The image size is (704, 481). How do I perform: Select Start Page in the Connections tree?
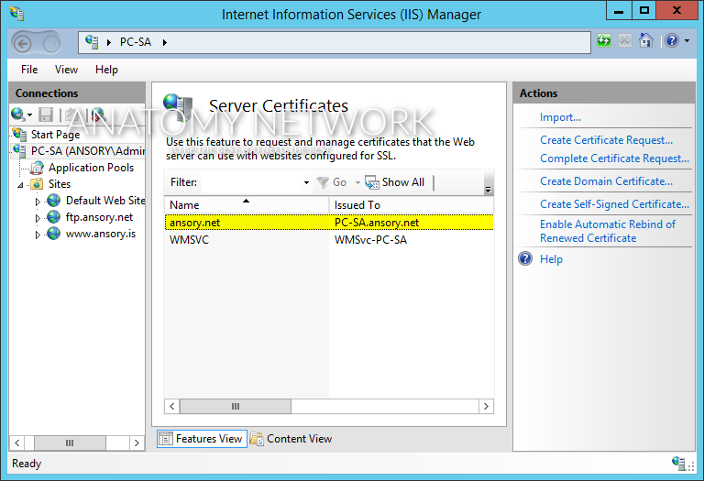pyautogui.click(x=55, y=135)
